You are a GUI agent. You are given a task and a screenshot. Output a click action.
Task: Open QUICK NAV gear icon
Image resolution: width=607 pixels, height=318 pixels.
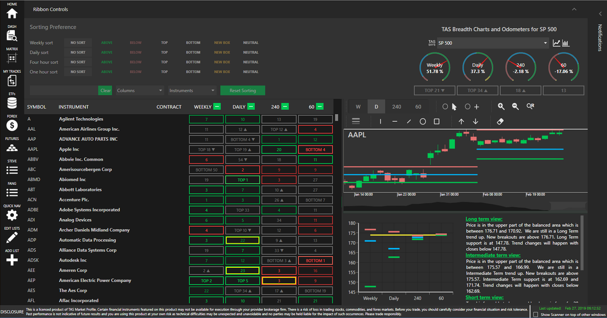click(12, 215)
